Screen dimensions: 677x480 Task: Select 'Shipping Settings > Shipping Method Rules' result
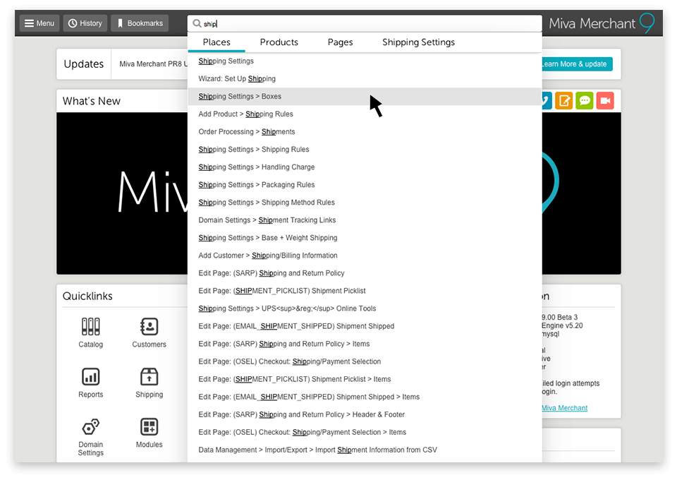click(x=365, y=203)
